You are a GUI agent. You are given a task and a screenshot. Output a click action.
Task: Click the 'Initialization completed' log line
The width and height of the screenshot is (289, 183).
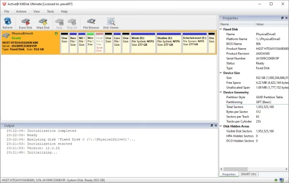(x=41, y=131)
